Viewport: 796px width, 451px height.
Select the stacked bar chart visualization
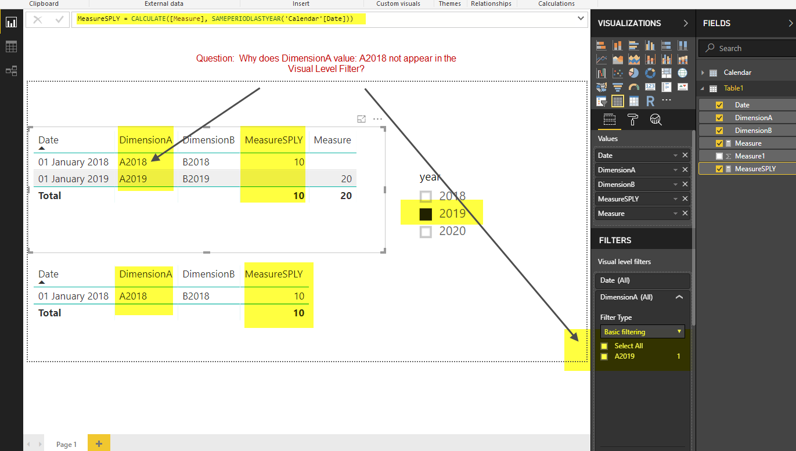pos(601,45)
